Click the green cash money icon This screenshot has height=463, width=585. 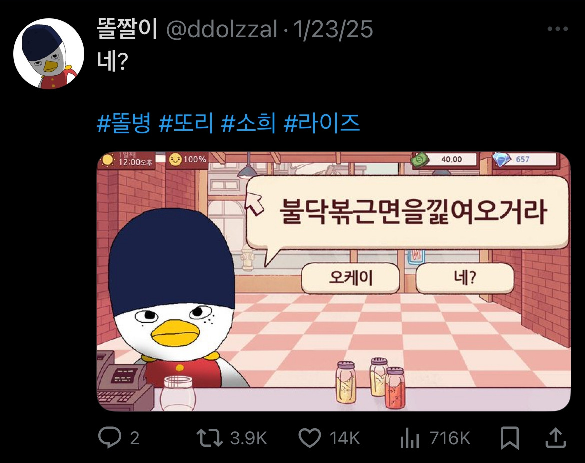(420, 160)
